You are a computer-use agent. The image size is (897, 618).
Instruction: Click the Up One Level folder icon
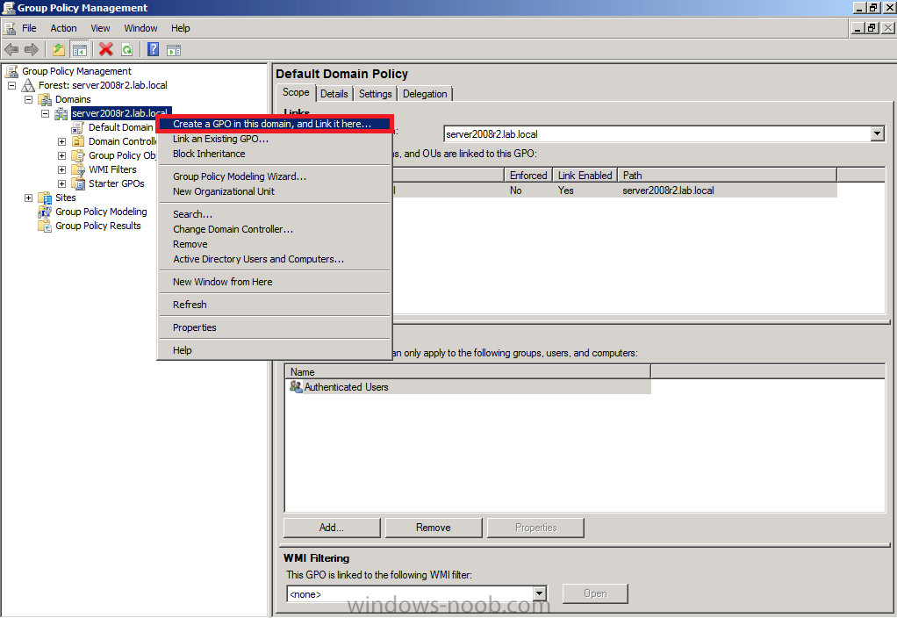point(58,50)
